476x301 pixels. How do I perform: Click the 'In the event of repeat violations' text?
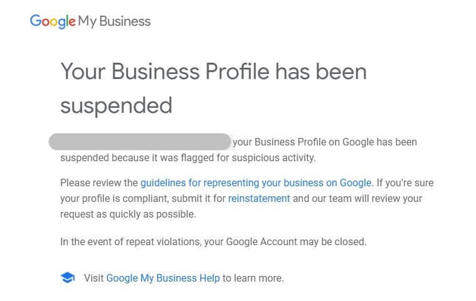click(x=129, y=241)
